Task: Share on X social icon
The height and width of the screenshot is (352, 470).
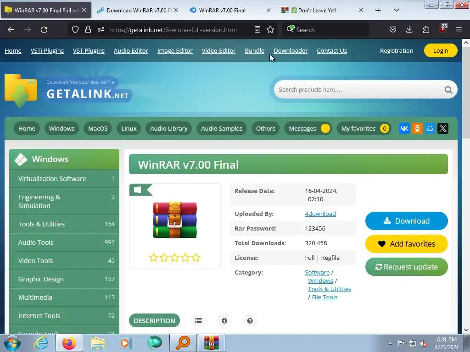Action: 443,128
